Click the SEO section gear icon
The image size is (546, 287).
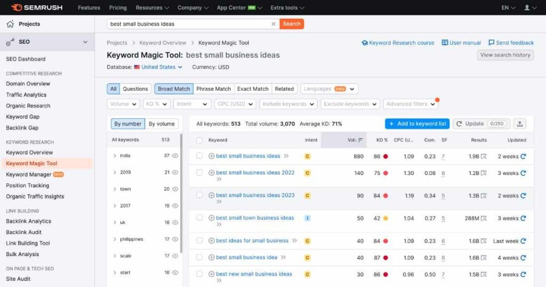click(10, 42)
